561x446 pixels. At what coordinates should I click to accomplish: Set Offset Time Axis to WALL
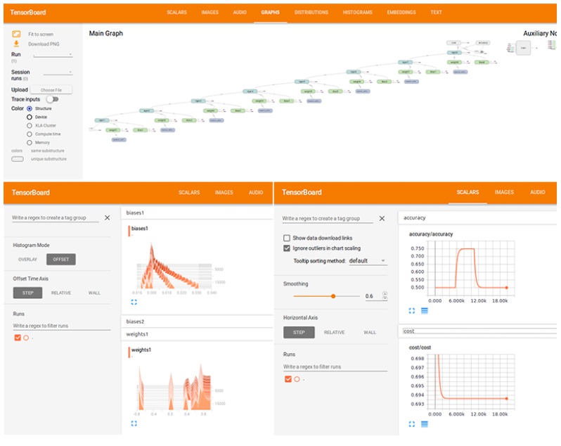pyautogui.click(x=94, y=293)
